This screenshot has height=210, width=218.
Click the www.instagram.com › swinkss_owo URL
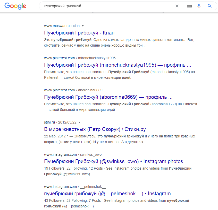[x=73, y=154]
